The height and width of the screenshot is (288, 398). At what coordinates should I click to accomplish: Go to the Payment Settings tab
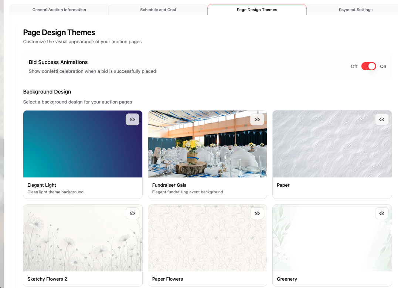point(356,10)
